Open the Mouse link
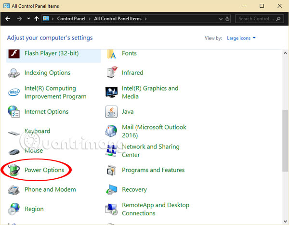Image resolution: width=289 pixels, height=225 pixels. 34,151
